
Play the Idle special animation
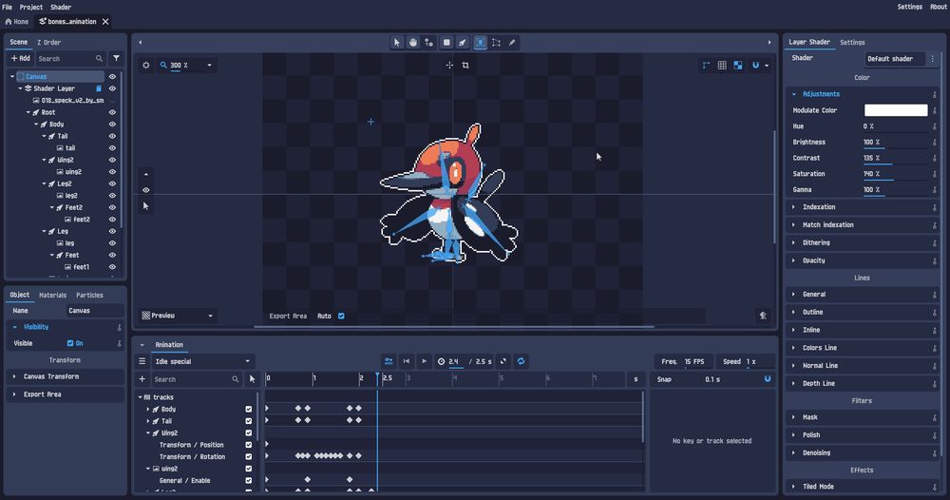tap(424, 361)
